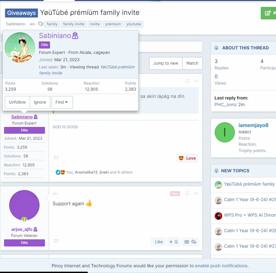This screenshot has width=276, height=273.
Task: Click the 4m timestamp on post #2
Action: click(x=55, y=194)
